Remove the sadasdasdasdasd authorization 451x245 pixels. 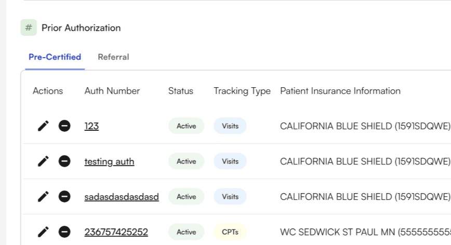coord(64,196)
